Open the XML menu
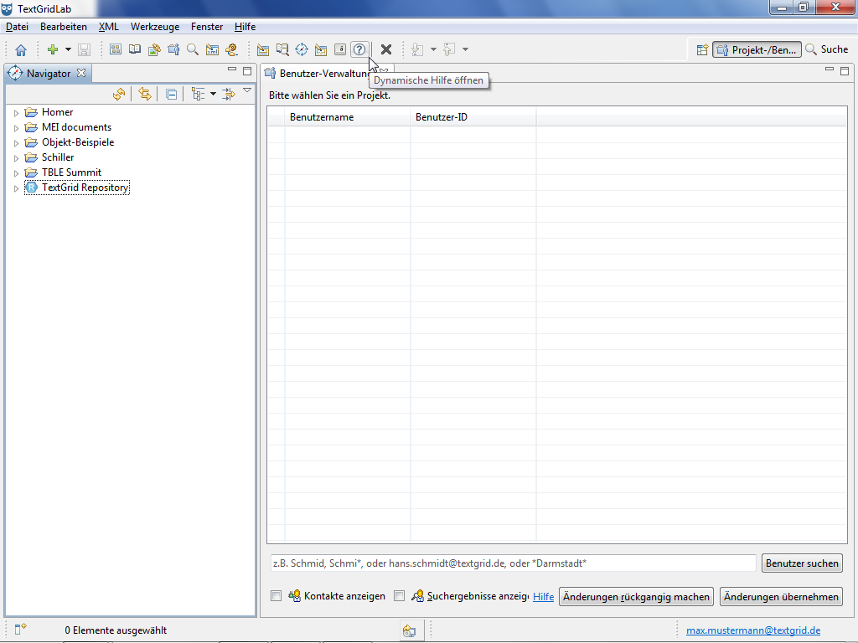858x643 pixels. click(x=108, y=27)
